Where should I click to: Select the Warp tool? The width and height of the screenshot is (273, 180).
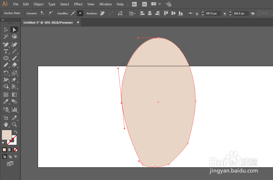click(6, 80)
